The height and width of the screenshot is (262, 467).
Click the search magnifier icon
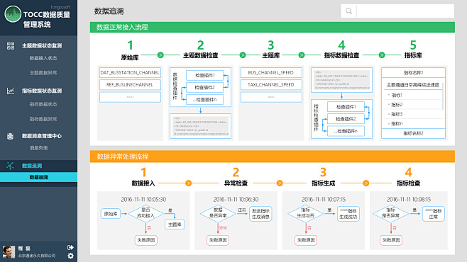(x=348, y=11)
